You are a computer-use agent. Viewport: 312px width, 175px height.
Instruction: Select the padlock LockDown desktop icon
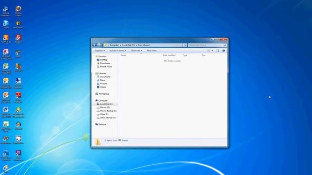[18, 25]
